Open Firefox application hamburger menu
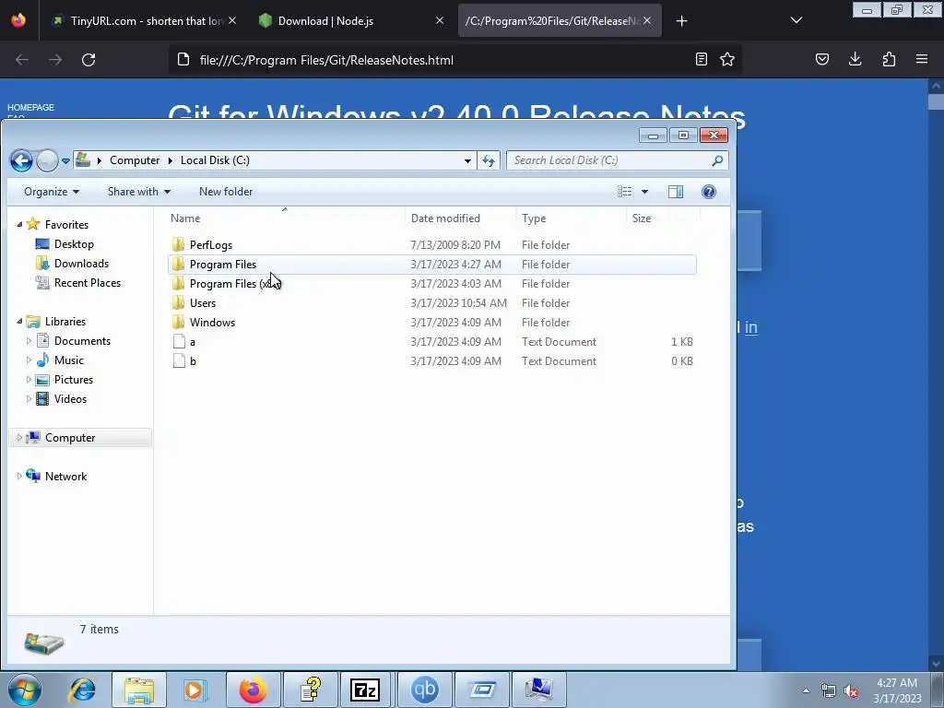This screenshot has height=708, width=944. tap(922, 59)
